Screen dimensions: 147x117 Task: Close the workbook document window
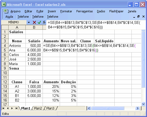point(144,17)
